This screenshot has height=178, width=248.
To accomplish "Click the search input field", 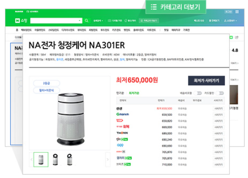I will [54, 21].
